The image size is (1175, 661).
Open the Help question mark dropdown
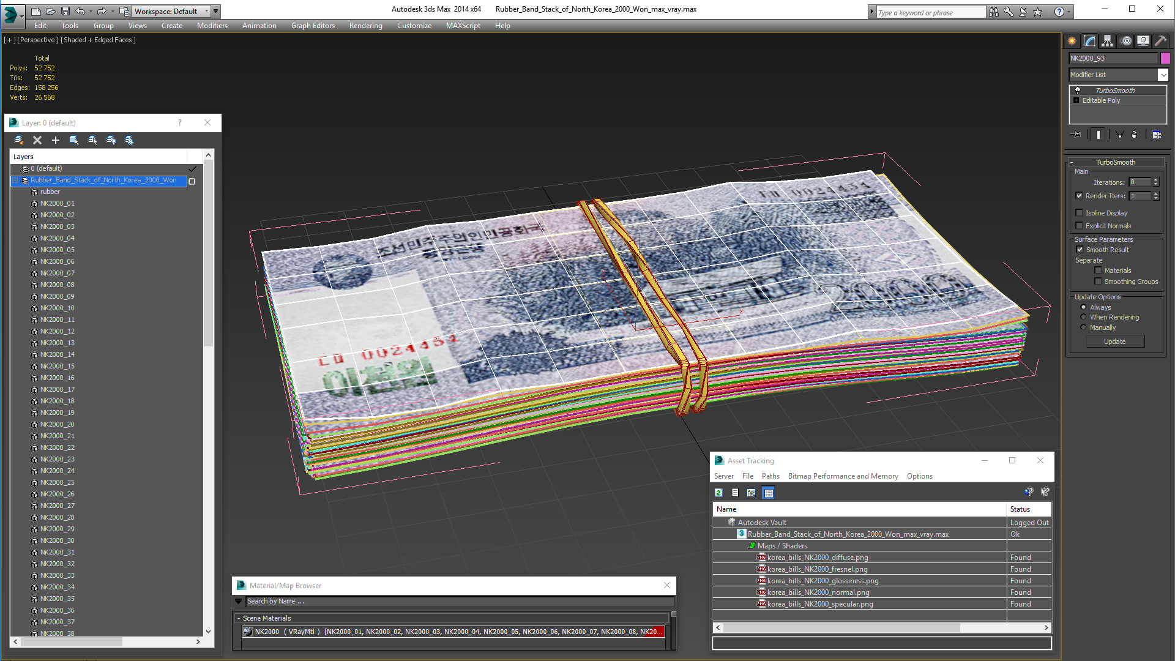point(1069,12)
